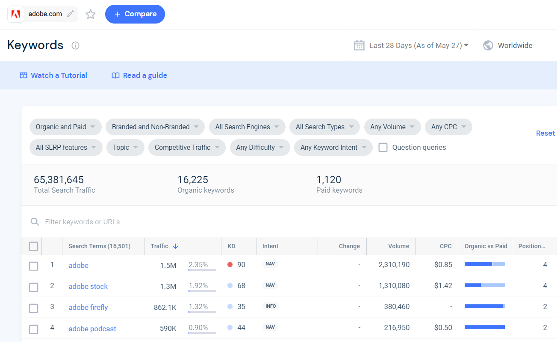The height and width of the screenshot is (342, 557).
Task: Click the video icon beside Watch a Tutorial
Action: point(24,75)
